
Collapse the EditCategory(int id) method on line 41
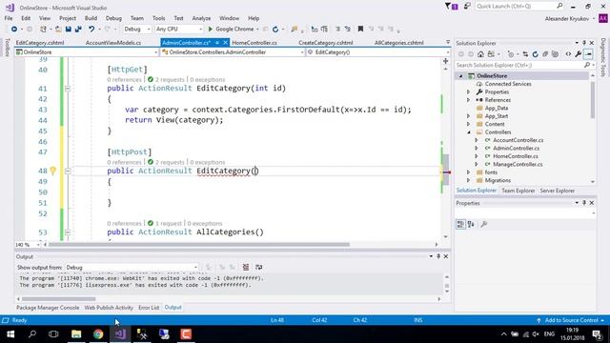click(x=68, y=89)
